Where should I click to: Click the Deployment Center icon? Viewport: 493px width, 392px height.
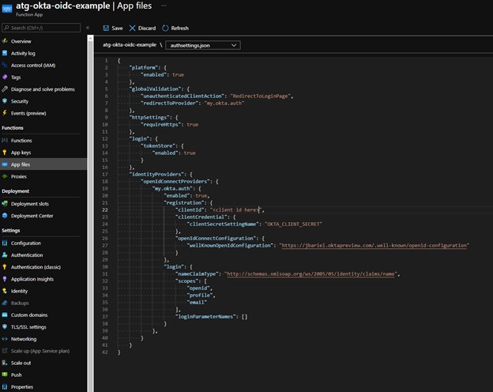[6, 215]
